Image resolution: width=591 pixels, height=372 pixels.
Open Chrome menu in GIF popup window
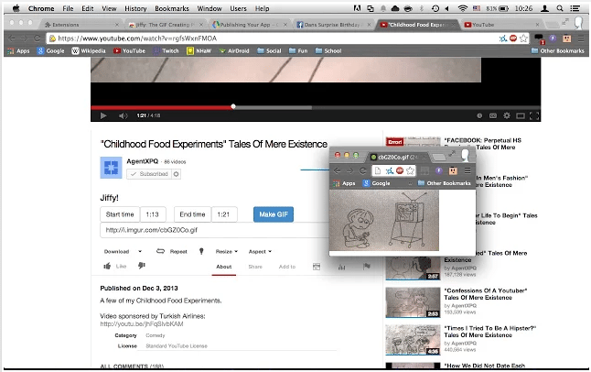coord(467,170)
